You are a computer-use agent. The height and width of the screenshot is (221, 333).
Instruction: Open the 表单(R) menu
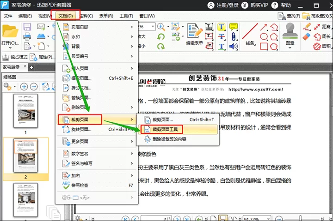click(x=106, y=16)
